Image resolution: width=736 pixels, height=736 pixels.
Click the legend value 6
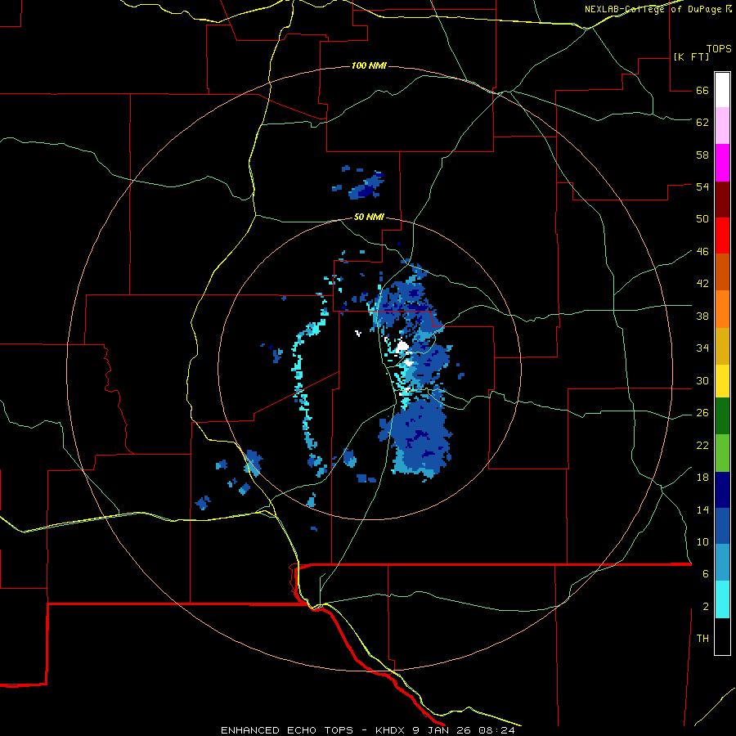pyautogui.click(x=706, y=574)
